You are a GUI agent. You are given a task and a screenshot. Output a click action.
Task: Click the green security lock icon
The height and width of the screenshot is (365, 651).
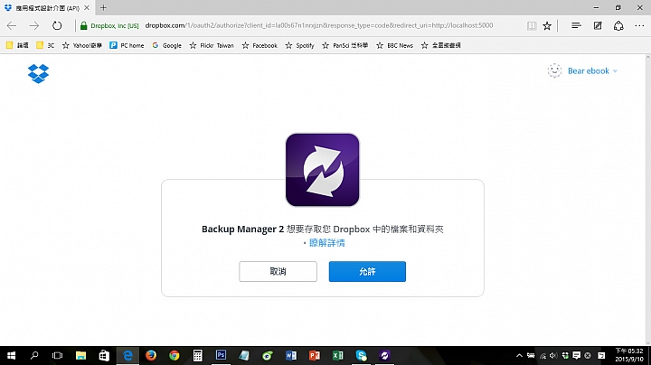[x=84, y=25]
